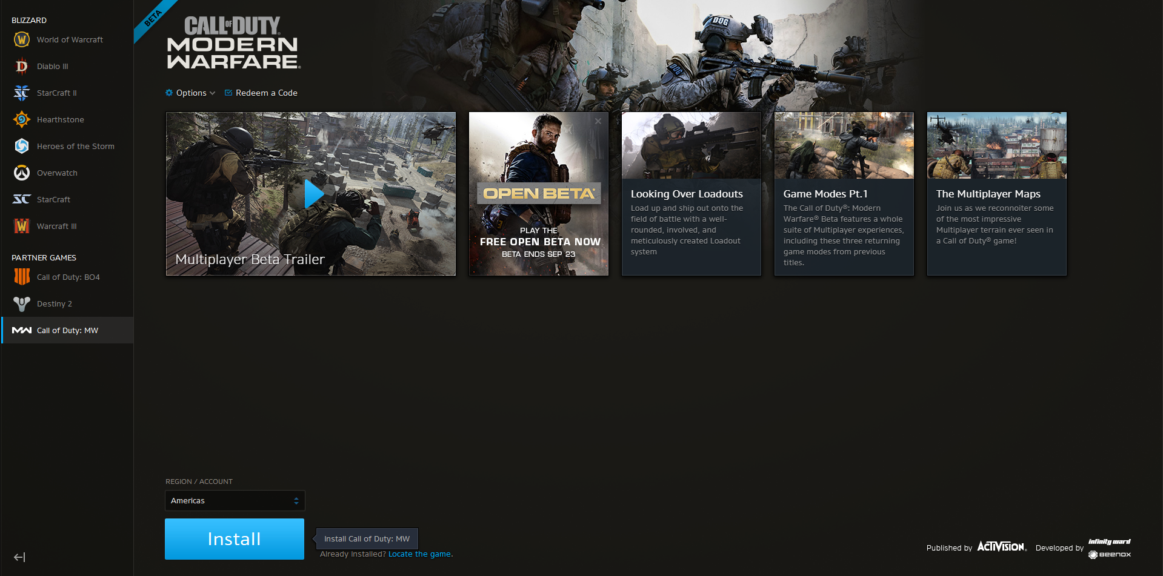Select StarCraft II label in list
The image size is (1163, 576).
click(x=57, y=93)
